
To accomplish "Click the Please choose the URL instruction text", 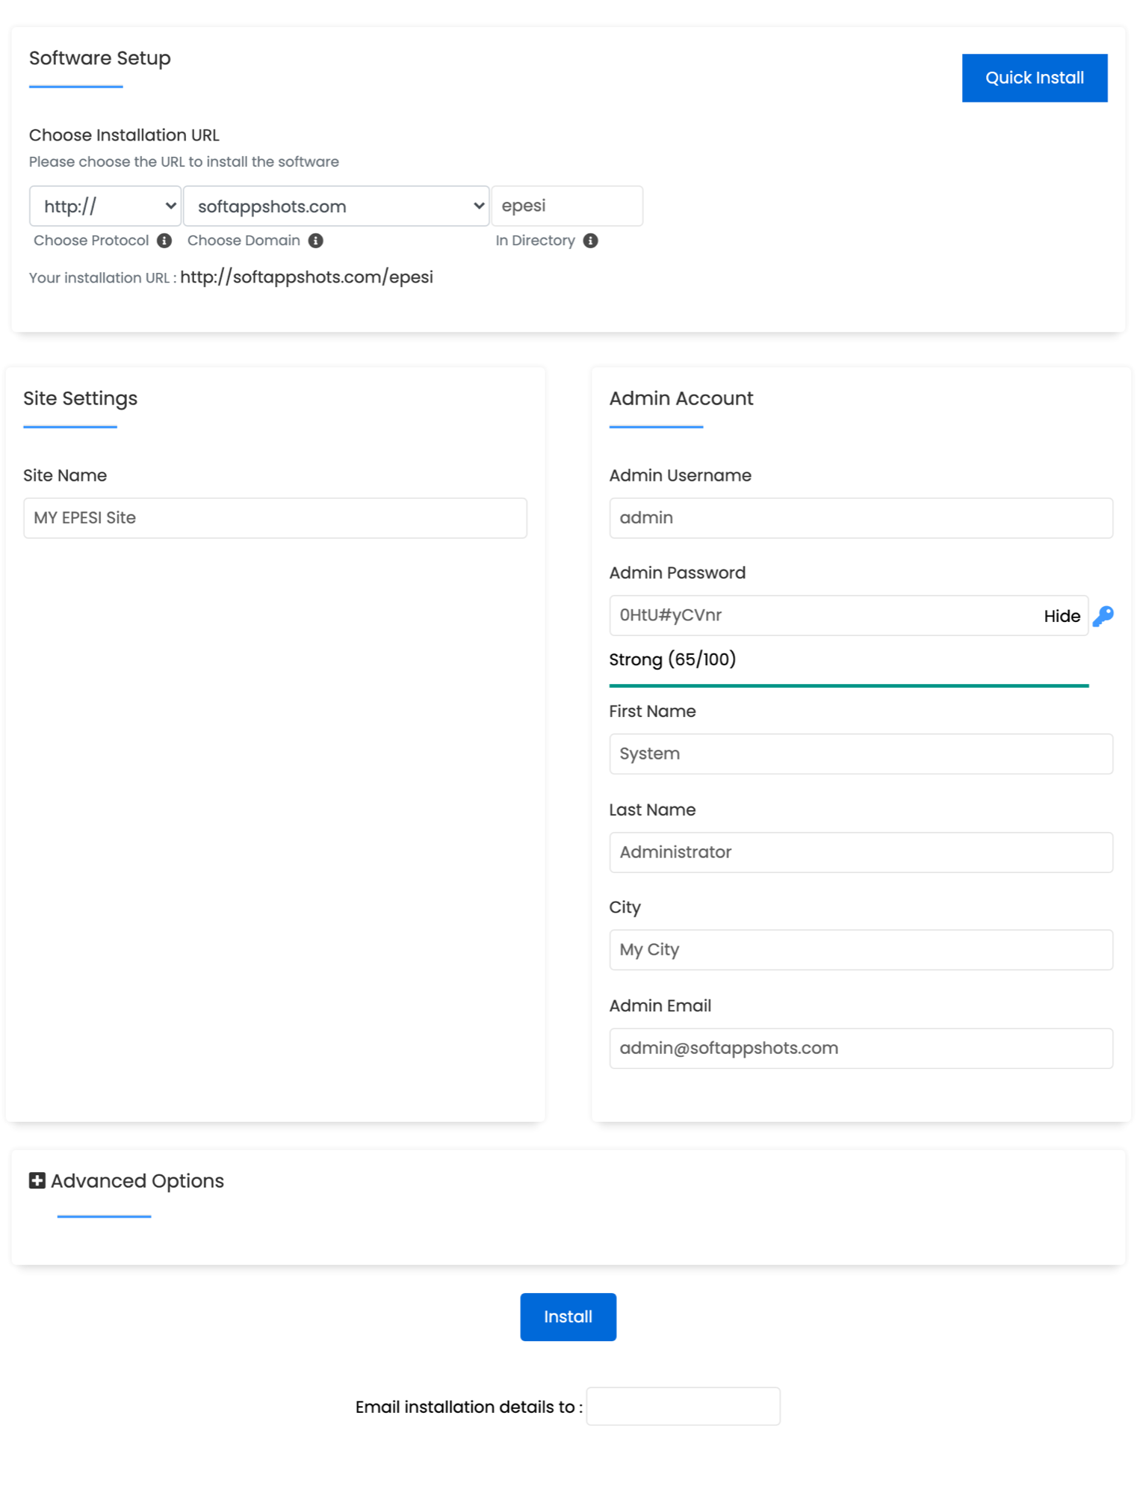I will pos(184,162).
